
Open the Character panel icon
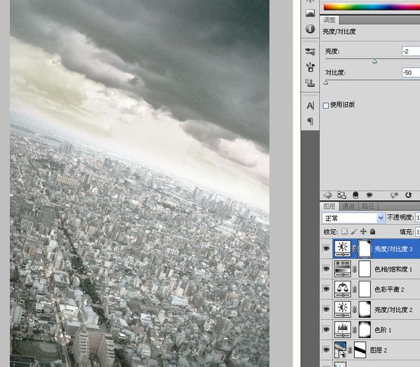tap(310, 106)
